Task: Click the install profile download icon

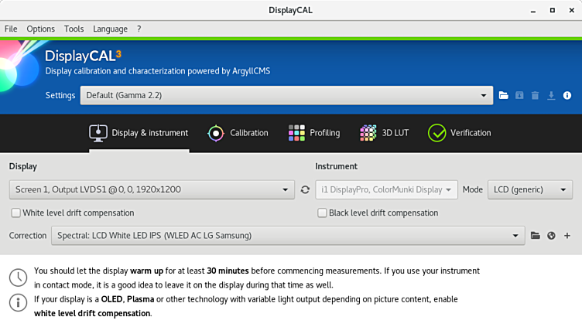Action: click(x=551, y=96)
